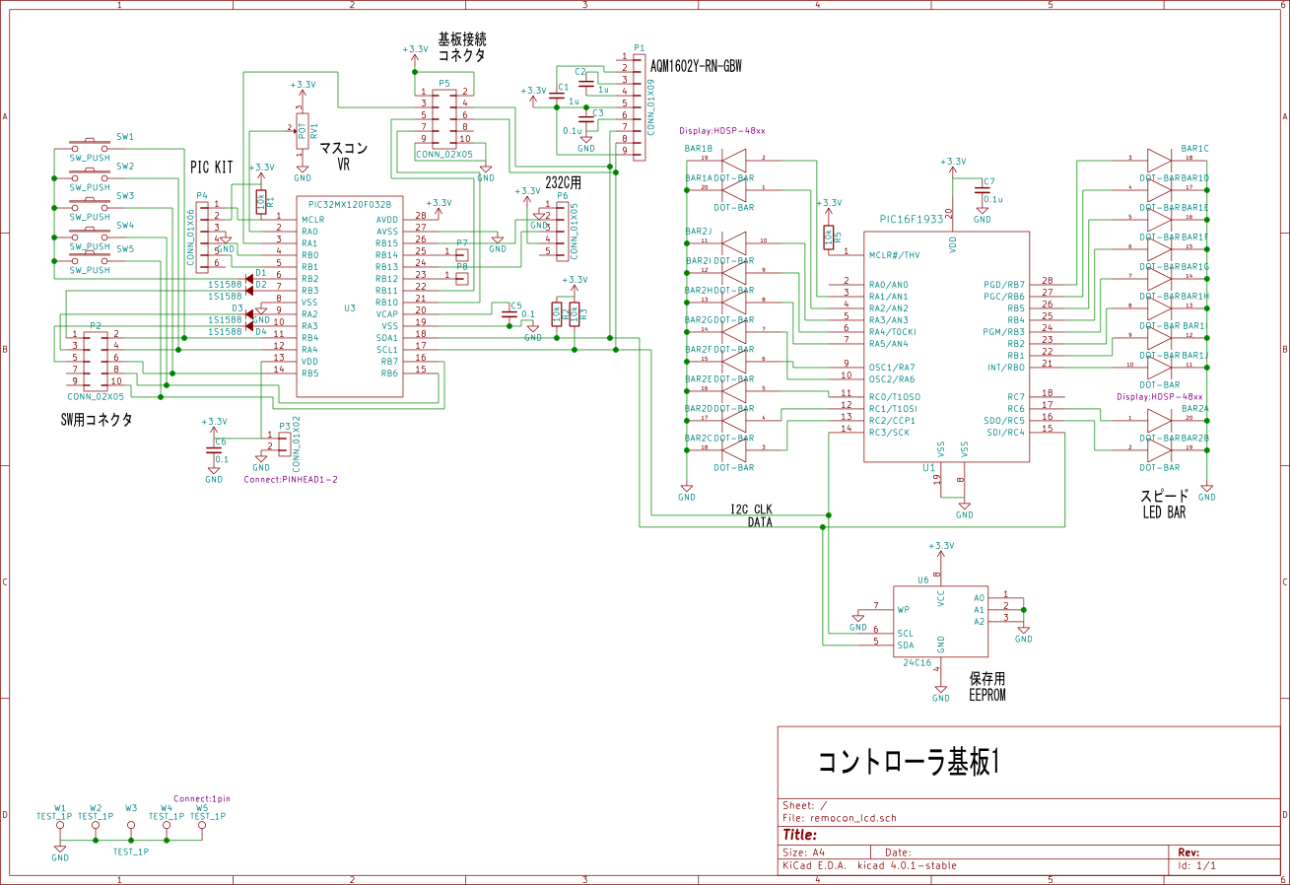Image resolution: width=1290 pixels, height=885 pixels.
Task: Click the P2 switch connector symbol
Action: [95, 359]
